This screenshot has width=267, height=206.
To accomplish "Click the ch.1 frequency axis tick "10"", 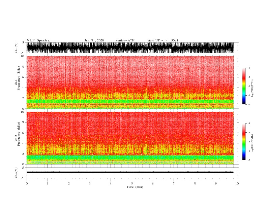I will [23, 56].
